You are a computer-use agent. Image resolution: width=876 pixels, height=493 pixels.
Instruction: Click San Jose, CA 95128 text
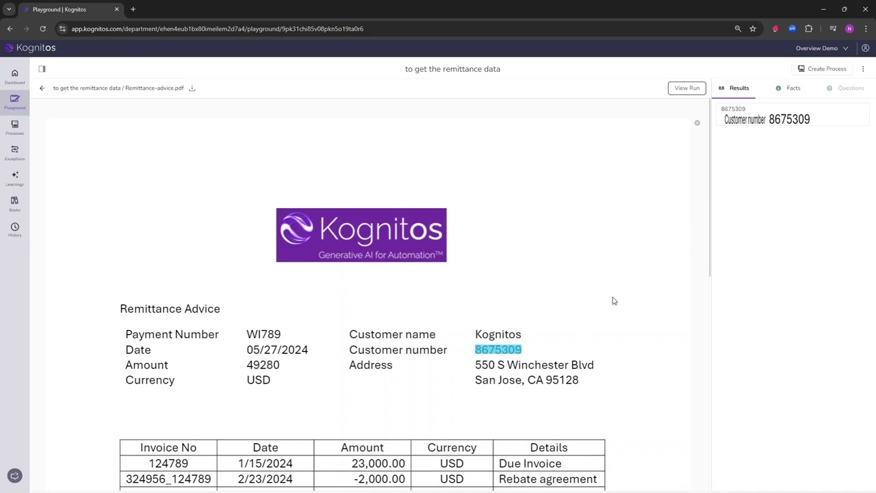click(x=527, y=380)
